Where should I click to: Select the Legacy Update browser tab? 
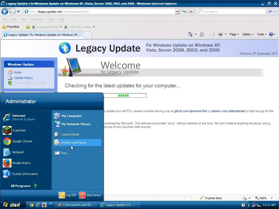[43, 35]
